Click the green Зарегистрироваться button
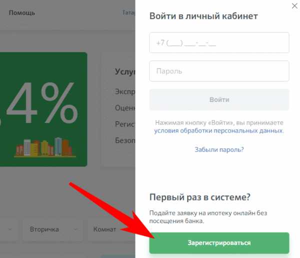 [x=219, y=243]
